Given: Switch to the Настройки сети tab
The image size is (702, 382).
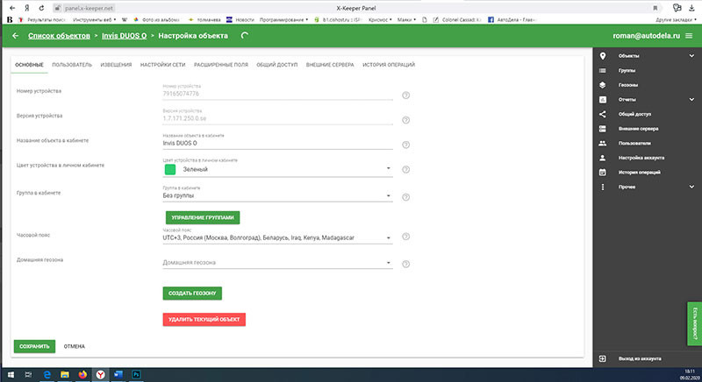Looking at the screenshot, I should tap(161, 65).
